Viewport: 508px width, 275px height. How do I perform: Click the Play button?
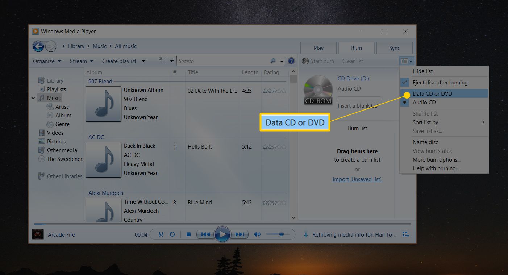tap(222, 234)
